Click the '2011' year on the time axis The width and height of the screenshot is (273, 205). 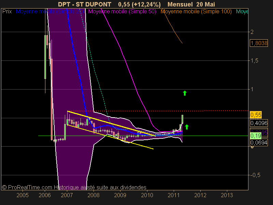point(174,195)
